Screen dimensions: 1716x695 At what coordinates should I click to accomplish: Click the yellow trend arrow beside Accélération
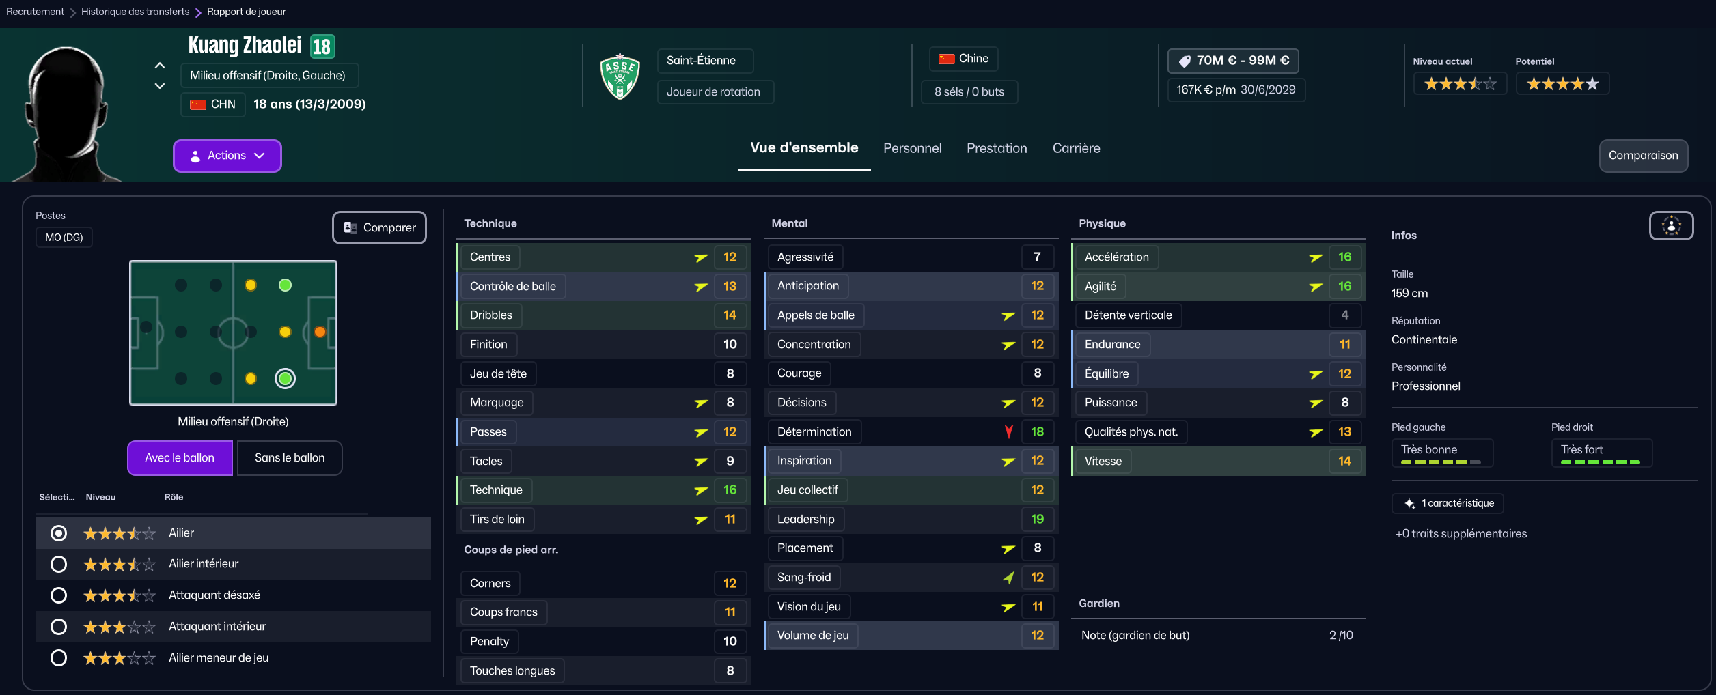click(x=1316, y=257)
